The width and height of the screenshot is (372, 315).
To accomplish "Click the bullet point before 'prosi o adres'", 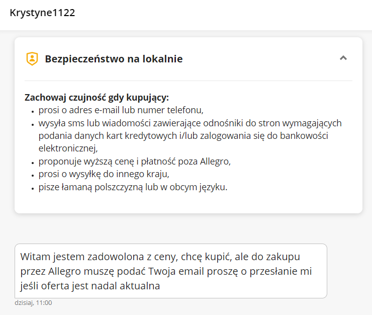I will point(33,111).
